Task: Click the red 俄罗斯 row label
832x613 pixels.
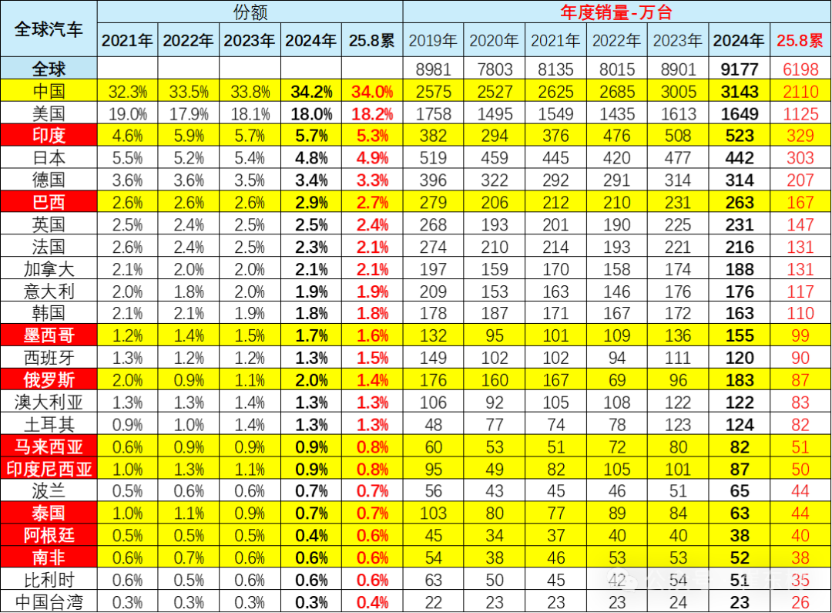Action: 49,380
